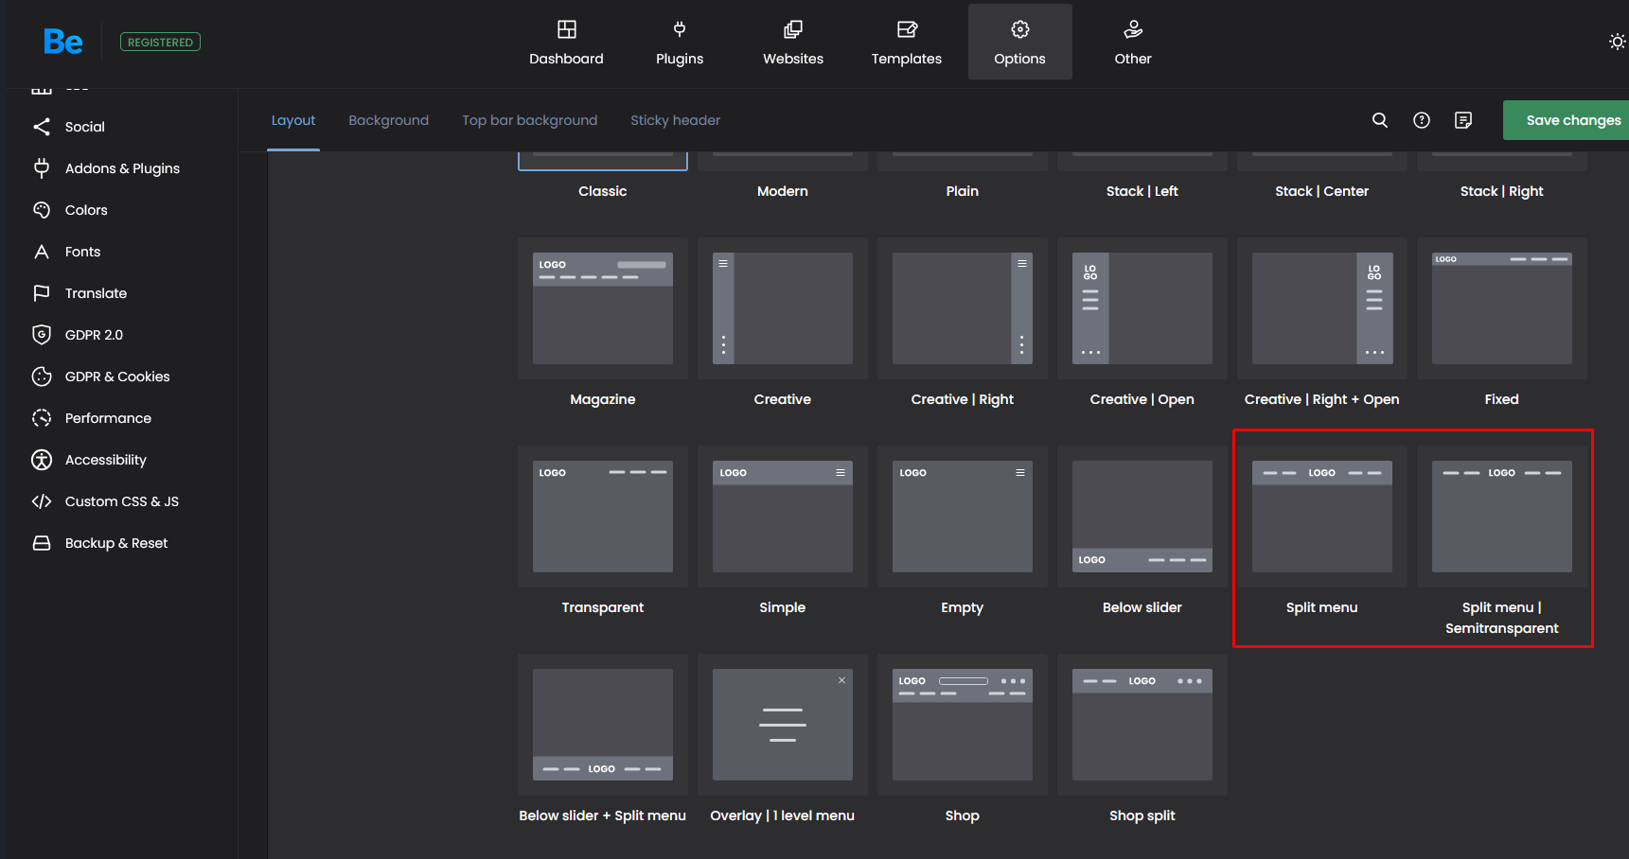Click the Fonts letter icon

click(42, 252)
